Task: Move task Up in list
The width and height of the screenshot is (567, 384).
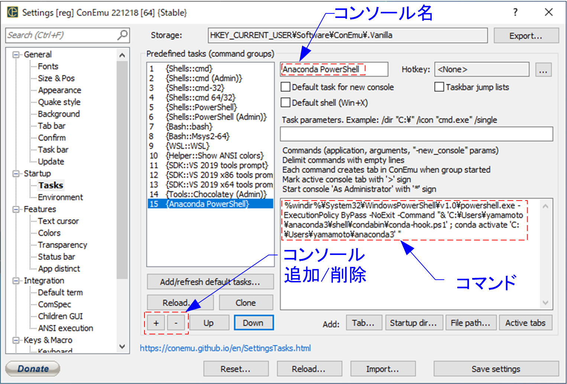Action: (208, 323)
